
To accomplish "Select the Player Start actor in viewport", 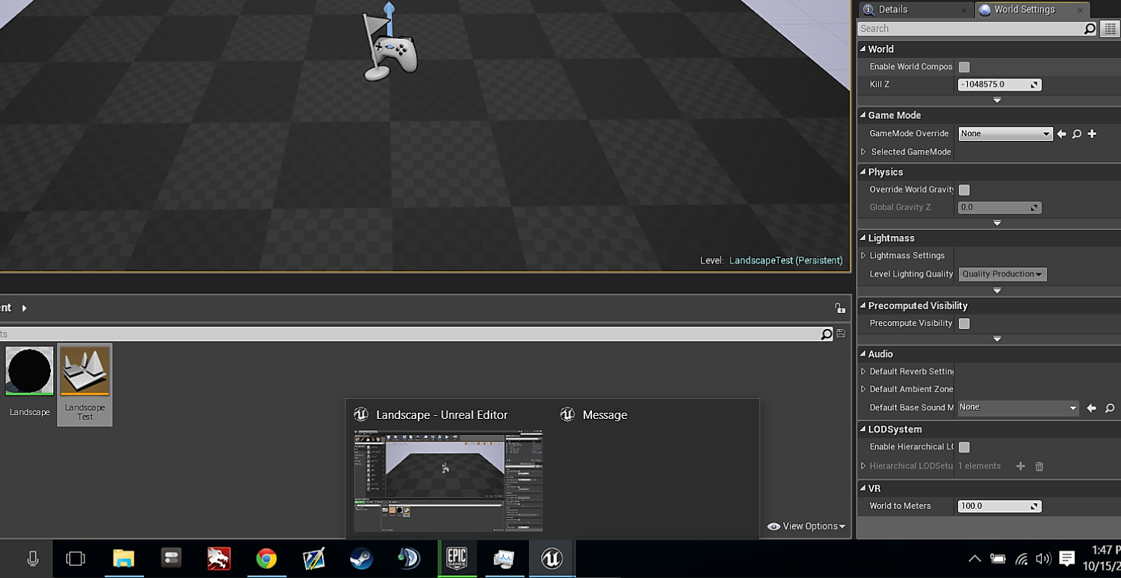I will tap(390, 47).
